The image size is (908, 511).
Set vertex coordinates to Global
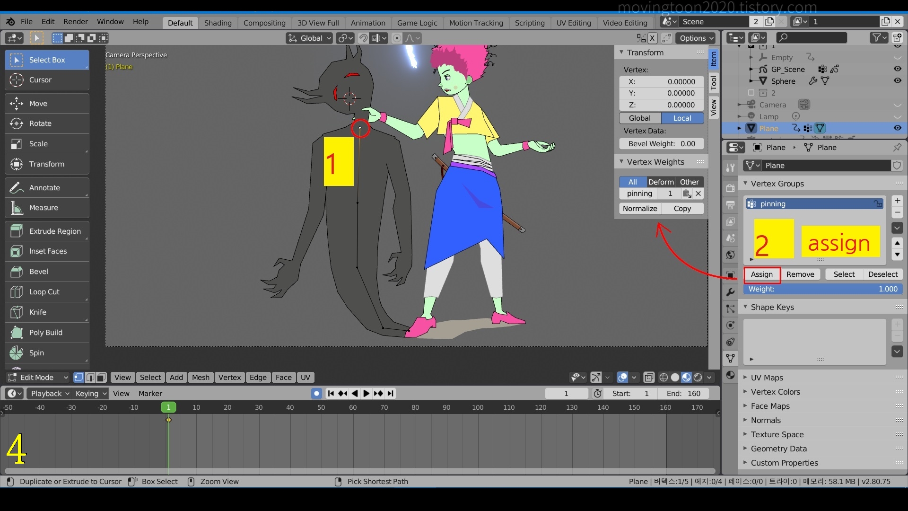tap(640, 118)
